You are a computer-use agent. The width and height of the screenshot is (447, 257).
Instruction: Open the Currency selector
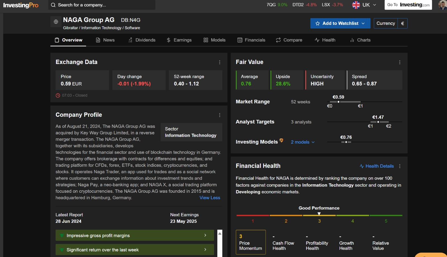391,23
